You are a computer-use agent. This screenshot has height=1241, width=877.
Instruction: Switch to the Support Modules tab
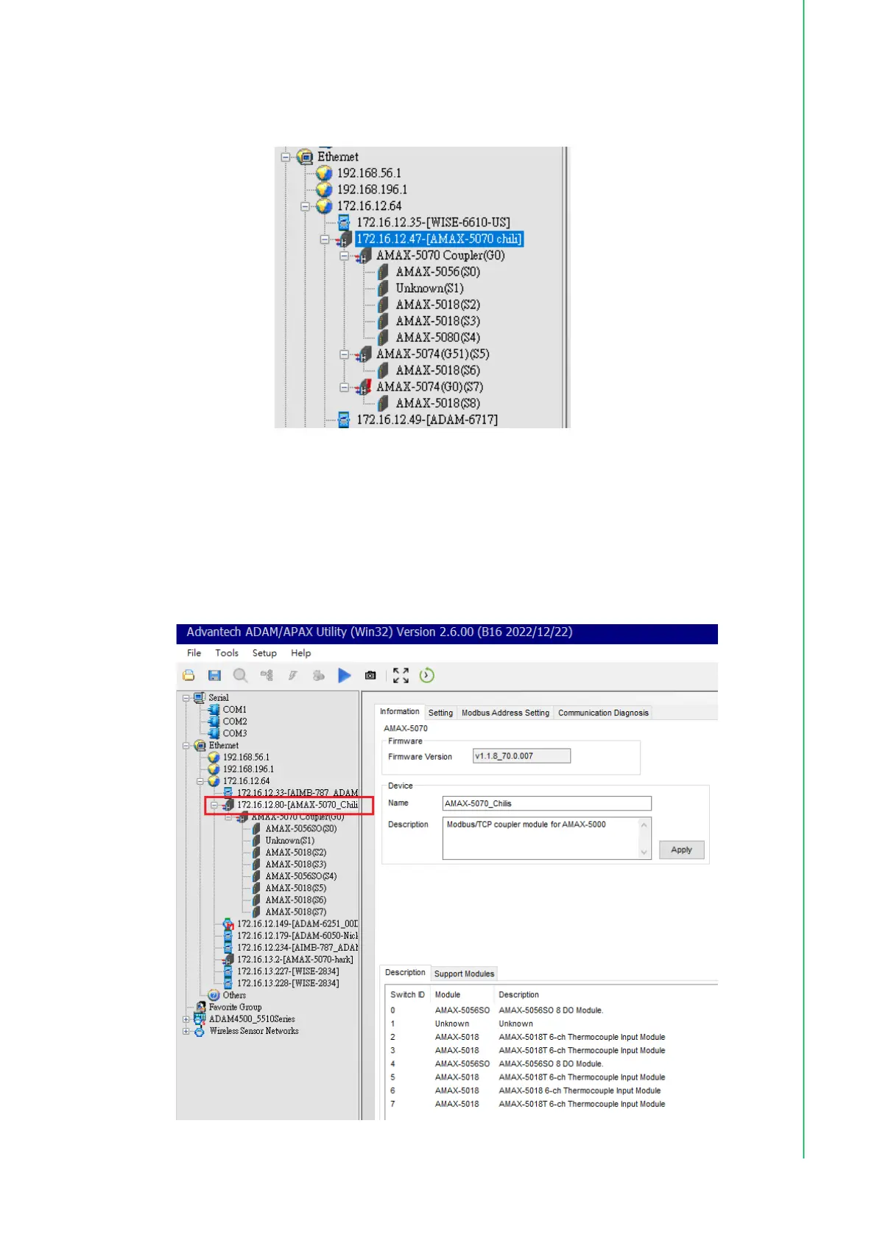pyautogui.click(x=464, y=974)
